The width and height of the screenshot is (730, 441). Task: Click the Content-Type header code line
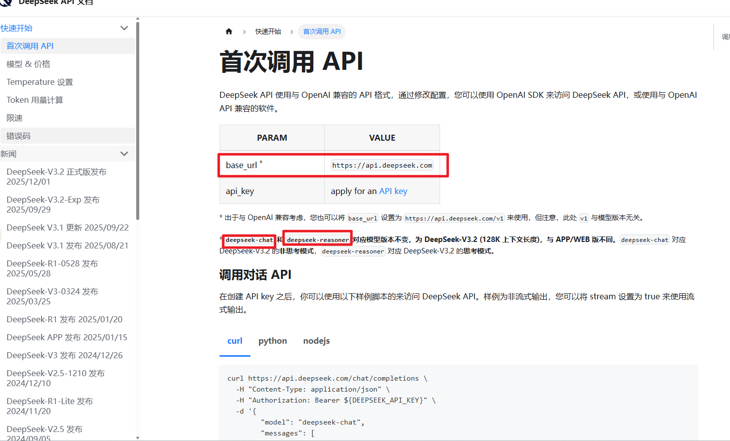pyautogui.click(x=313, y=389)
